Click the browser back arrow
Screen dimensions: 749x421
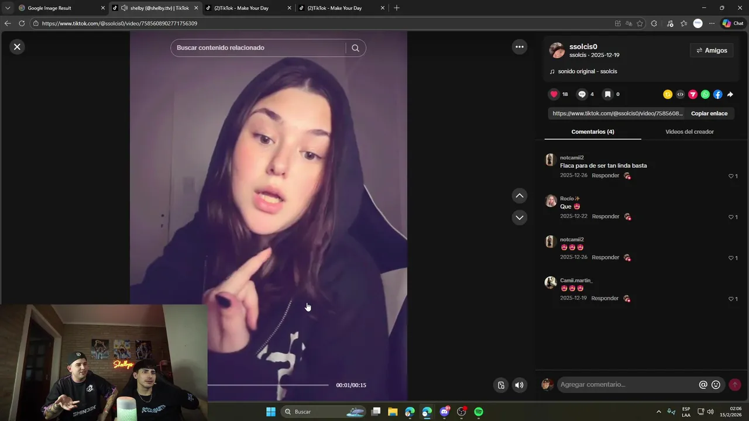pos(8,23)
